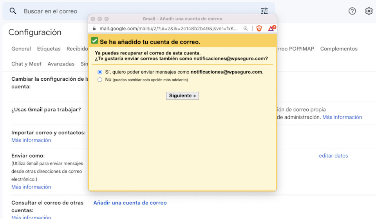Focus the 'Buscar en el correo' field
The image size is (376, 219).
point(139,11)
